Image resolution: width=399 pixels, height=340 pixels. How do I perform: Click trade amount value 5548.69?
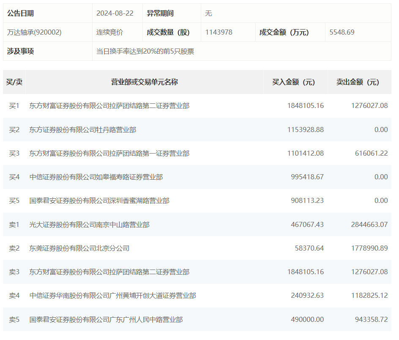(x=342, y=32)
